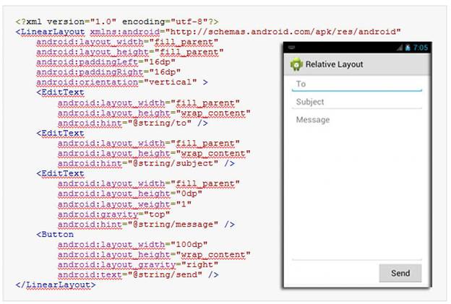Click the closing LinearLayout tag

click(x=55, y=285)
